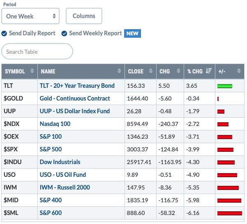Image resolution: width=247 pixels, height=224 pixels.
Task: Click the percent change value -6.16
Action: (193, 213)
